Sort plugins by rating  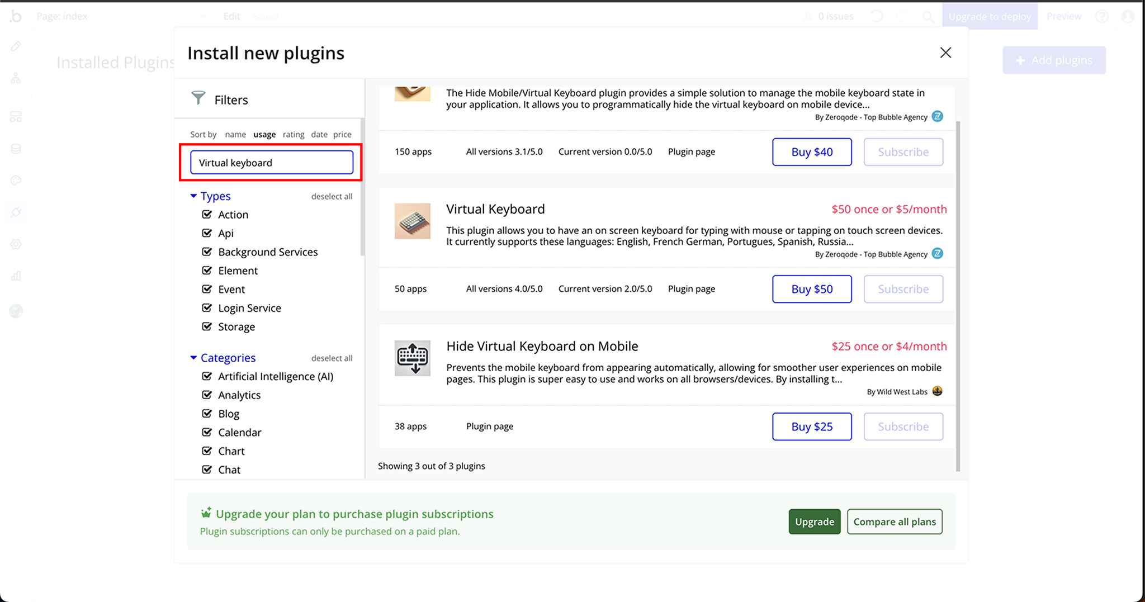[293, 135]
